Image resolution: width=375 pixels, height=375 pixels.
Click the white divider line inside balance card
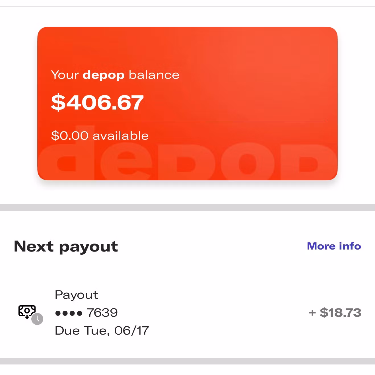coord(187,121)
